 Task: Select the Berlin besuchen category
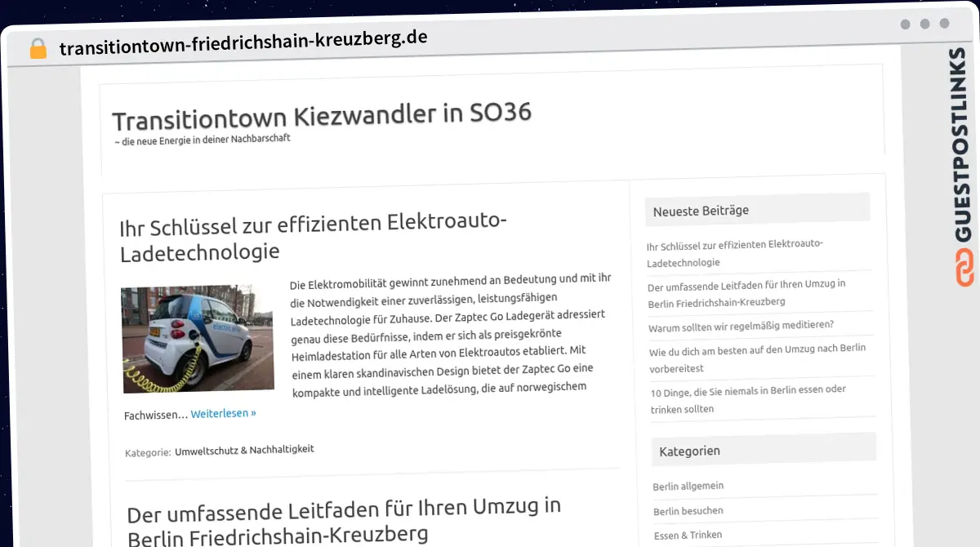(x=688, y=510)
